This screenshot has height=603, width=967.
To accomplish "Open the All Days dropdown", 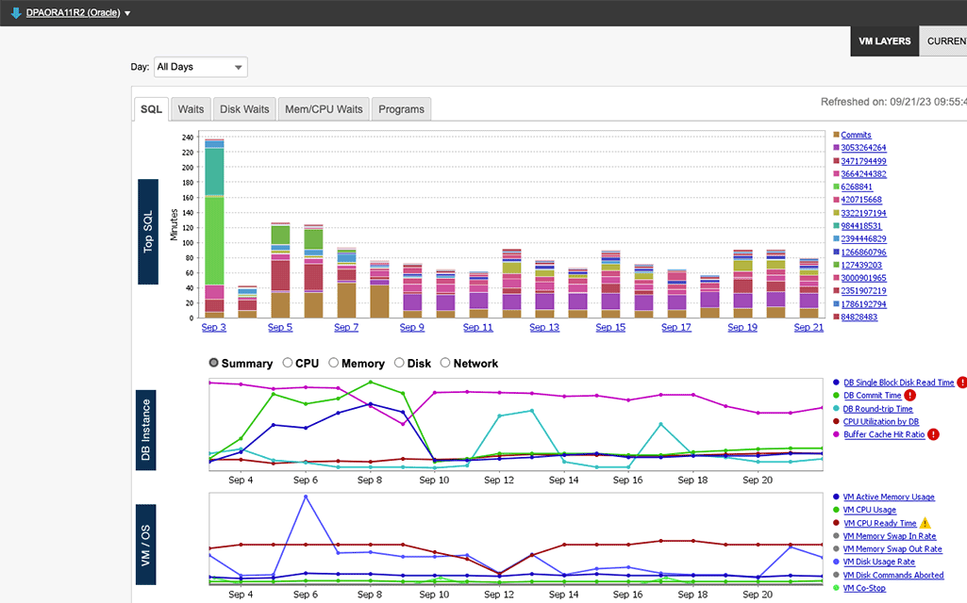I will pos(200,67).
